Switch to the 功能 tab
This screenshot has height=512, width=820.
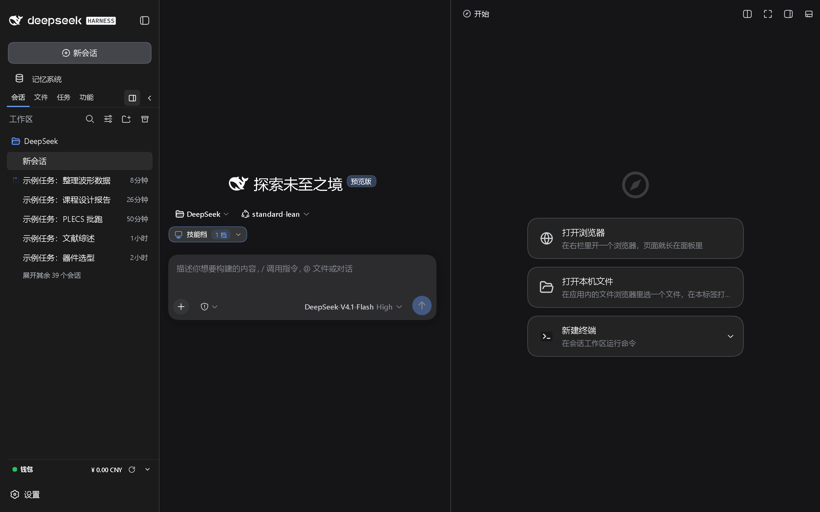point(86,98)
